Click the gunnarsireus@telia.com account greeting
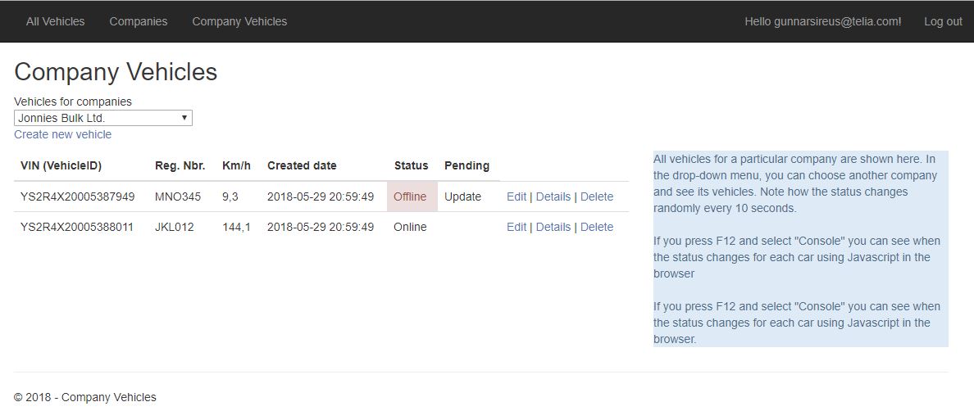974x411 pixels. [823, 22]
